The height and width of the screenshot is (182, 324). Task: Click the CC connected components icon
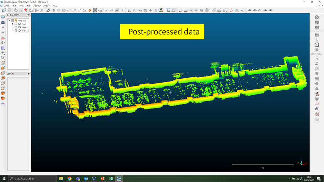click(x=85, y=10)
